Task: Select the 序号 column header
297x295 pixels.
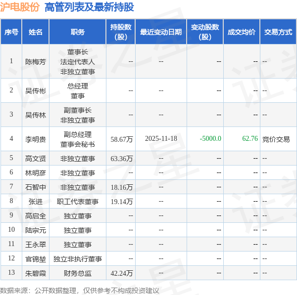Action: [11, 32]
